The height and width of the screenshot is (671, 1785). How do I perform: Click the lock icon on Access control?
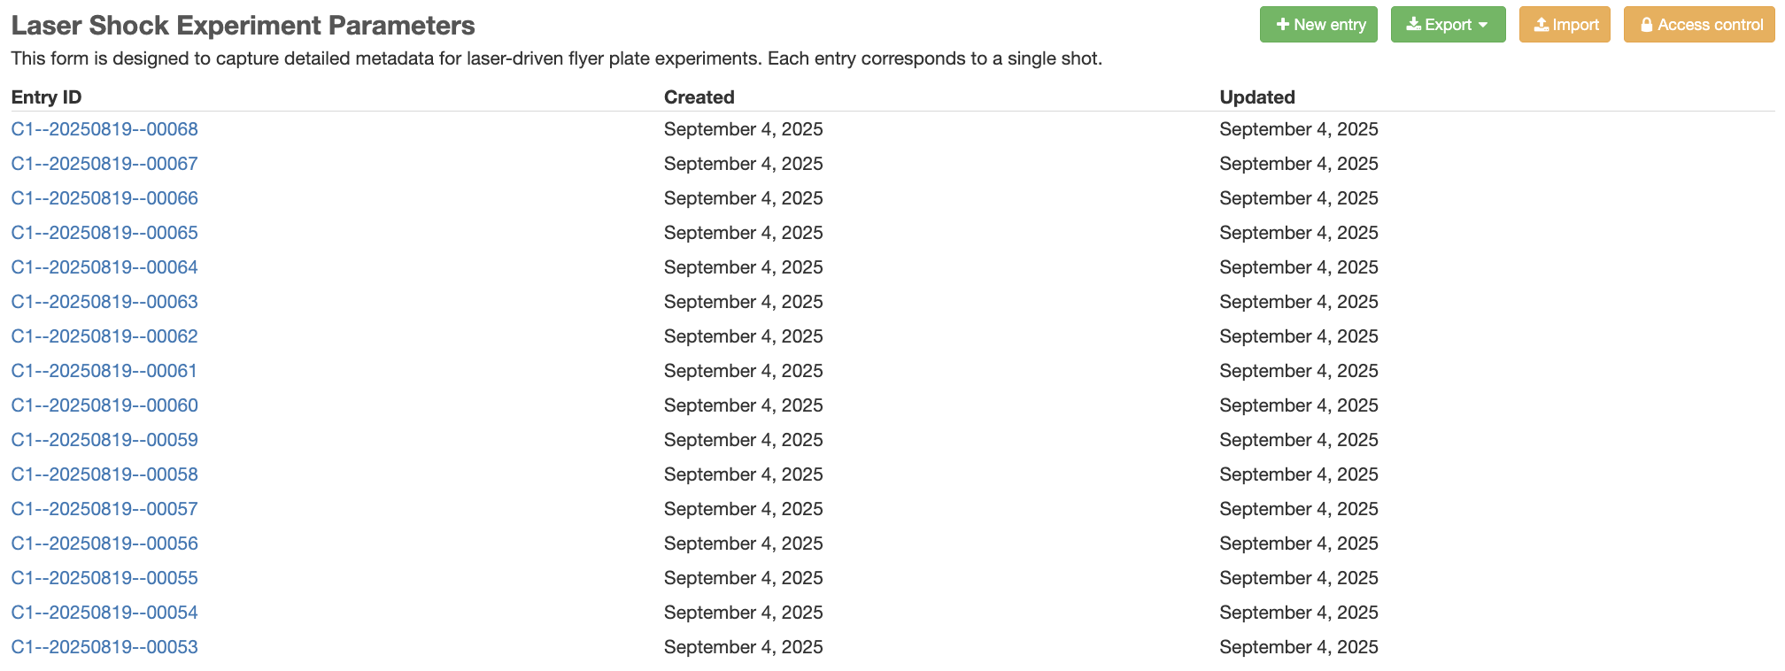pyautogui.click(x=1646, y=25)
